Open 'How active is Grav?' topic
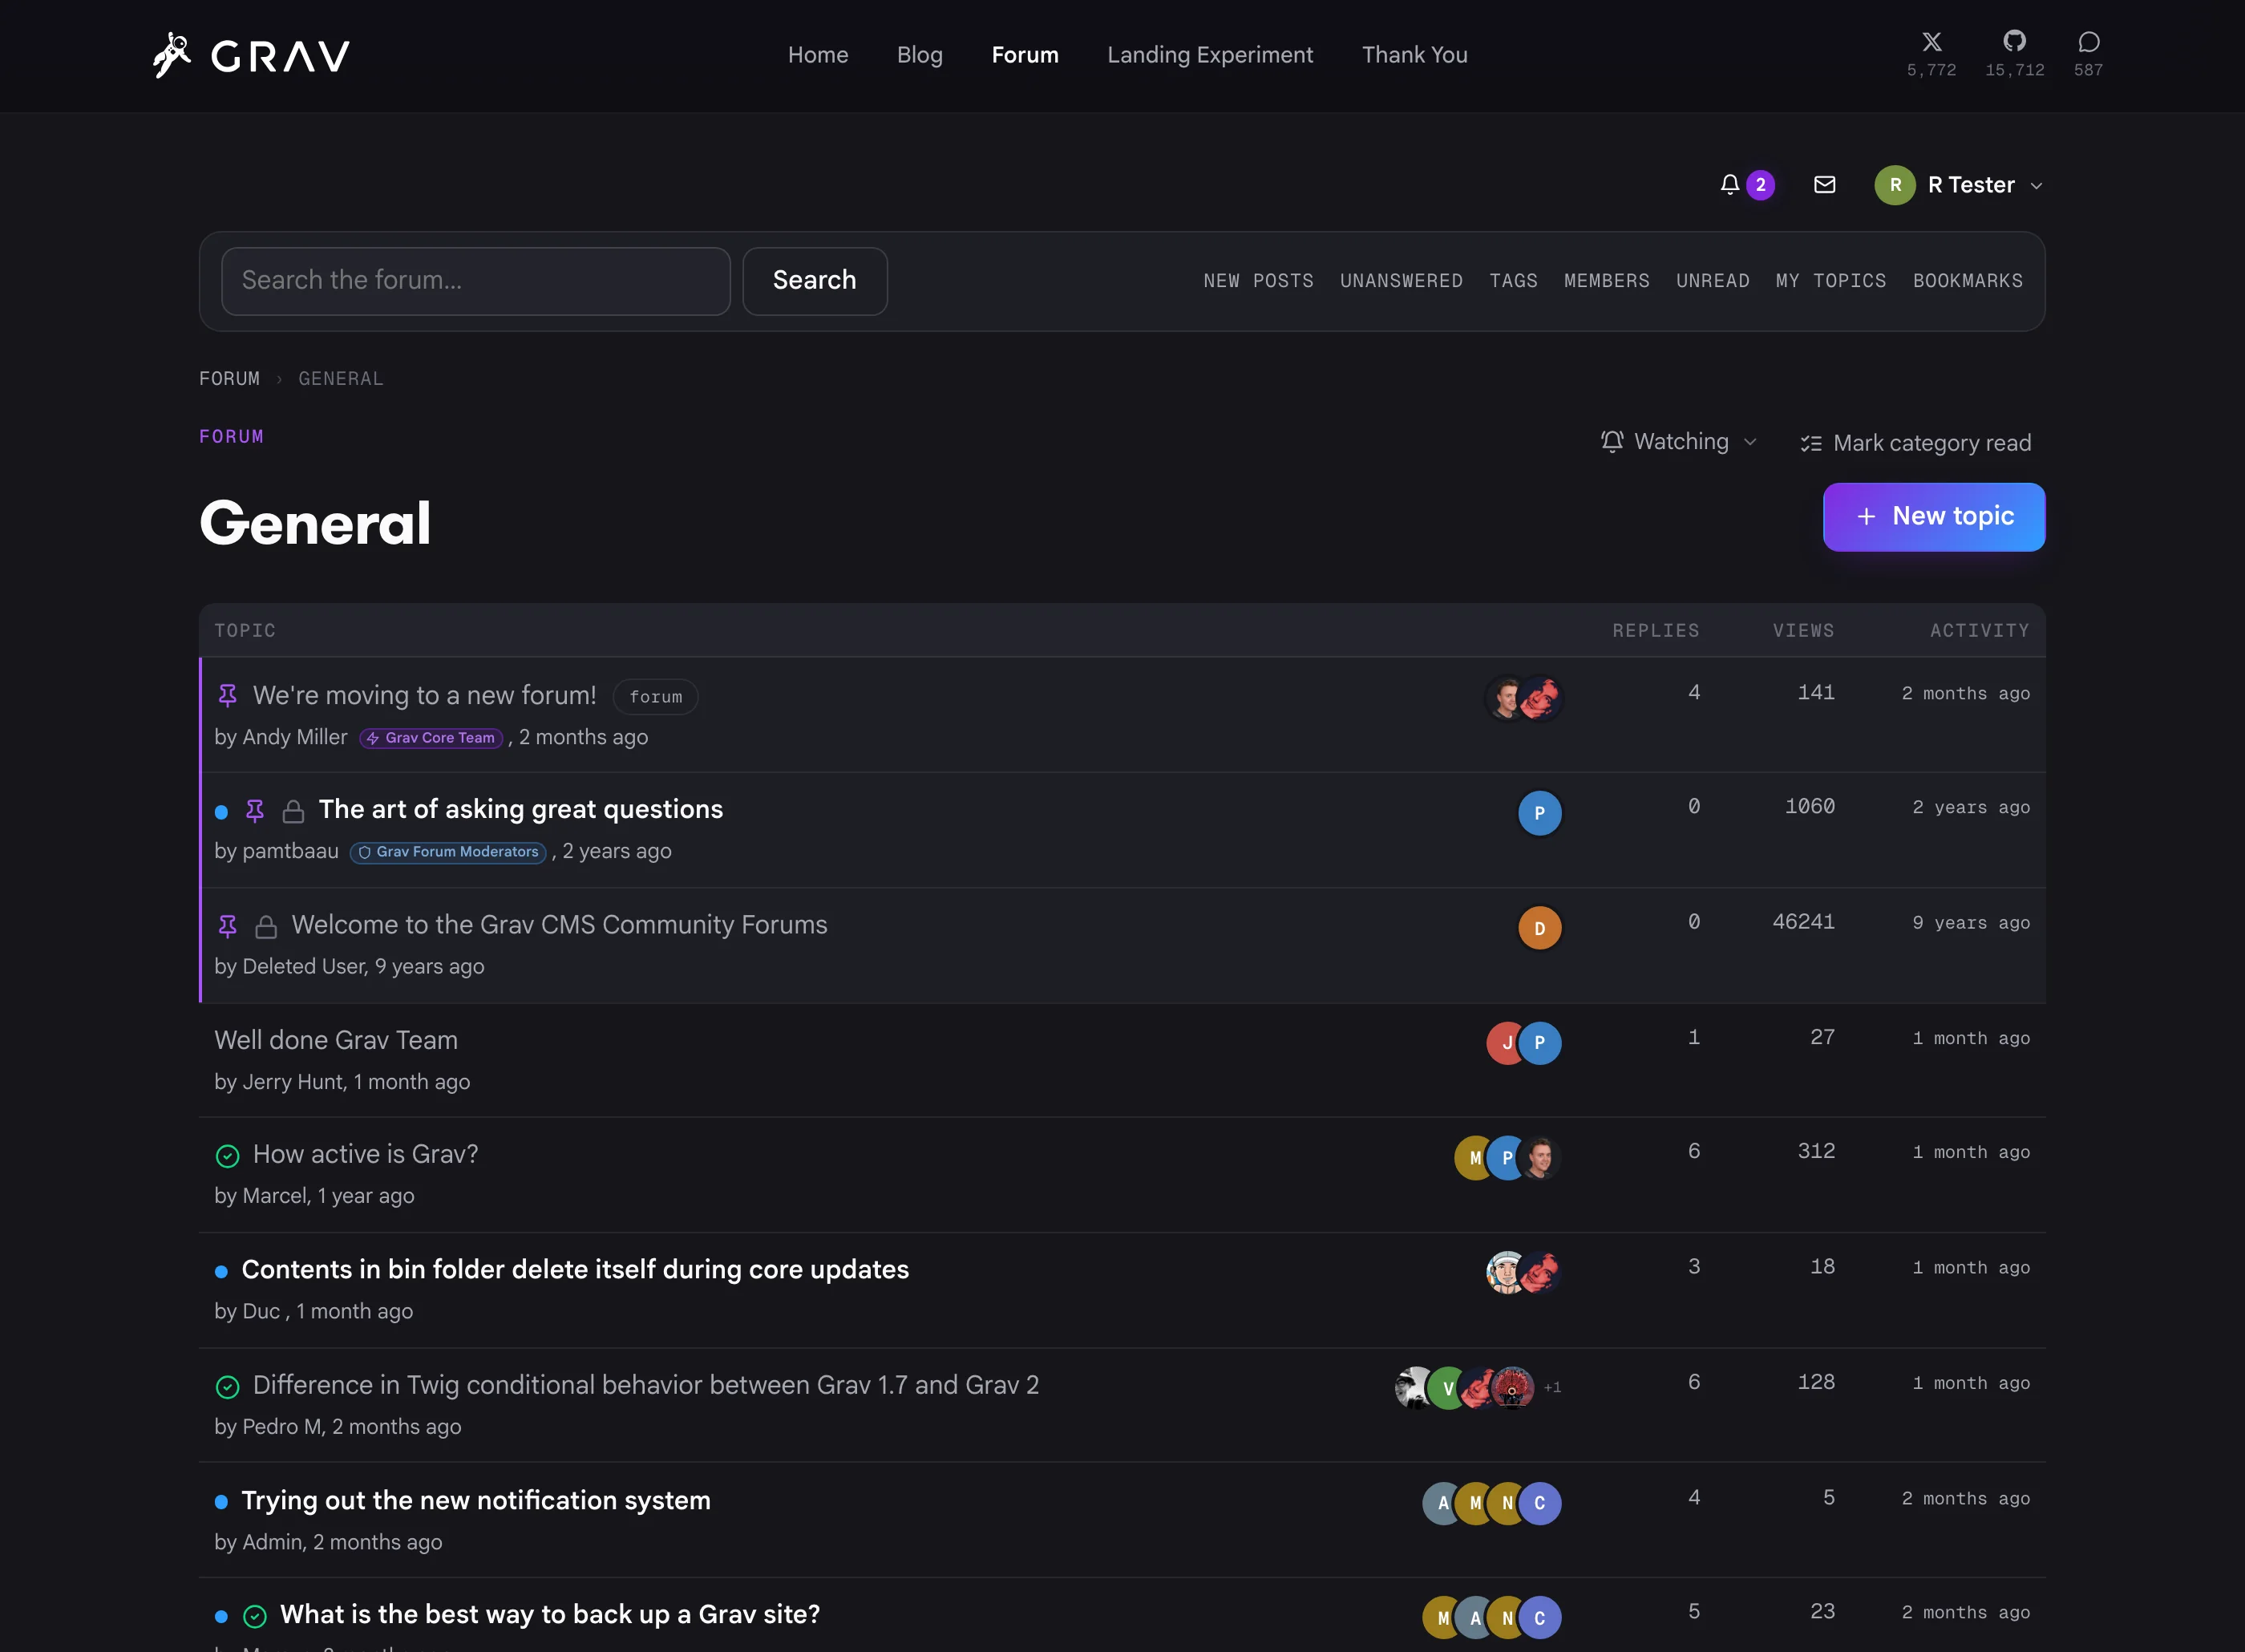This screenshot has width=2245, height=1652. [366, 1155]
